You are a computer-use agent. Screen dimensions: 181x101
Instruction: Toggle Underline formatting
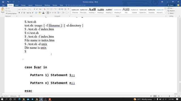(x=24, y=13)
